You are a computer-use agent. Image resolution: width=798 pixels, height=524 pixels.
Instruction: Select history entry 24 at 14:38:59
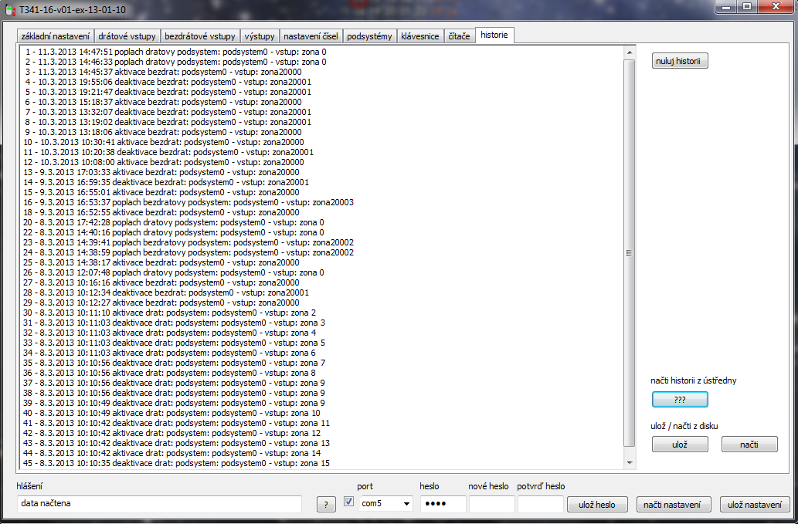click(188, 252)
